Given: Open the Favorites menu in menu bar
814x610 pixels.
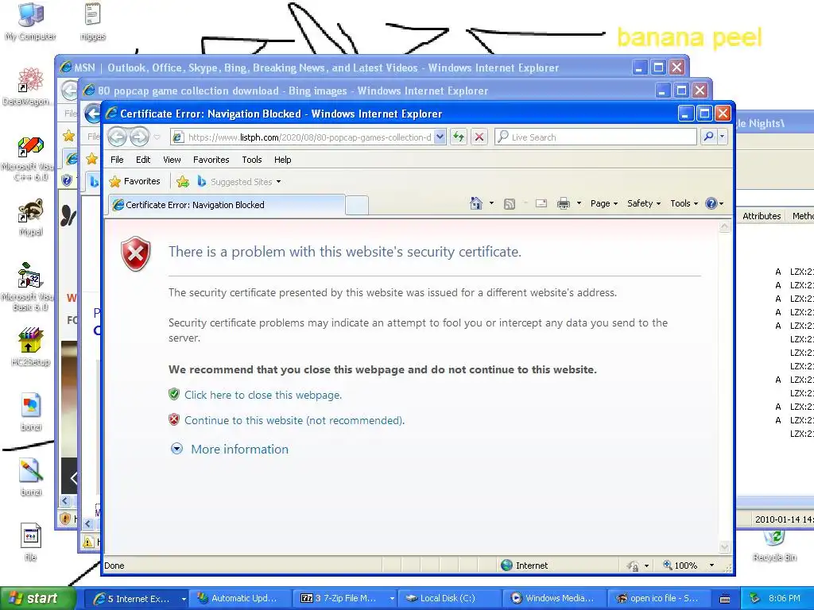Looking at the screenshot, I should coord(211,160).
